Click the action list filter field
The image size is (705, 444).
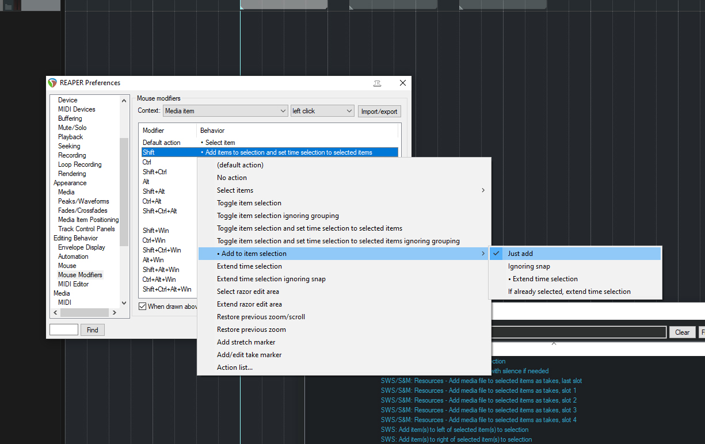578,332
